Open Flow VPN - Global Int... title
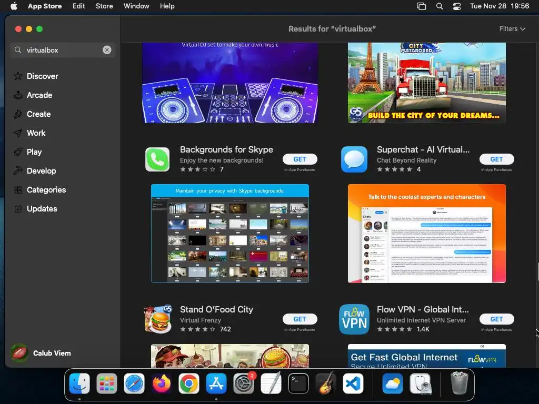 (423, 309)
